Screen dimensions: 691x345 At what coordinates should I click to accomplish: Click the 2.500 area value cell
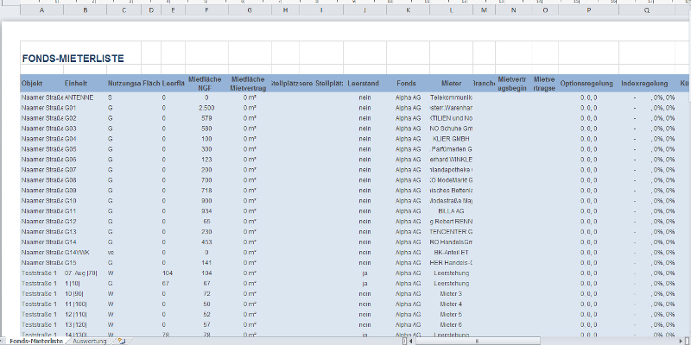pyautogui.click(x=206, y=108)
